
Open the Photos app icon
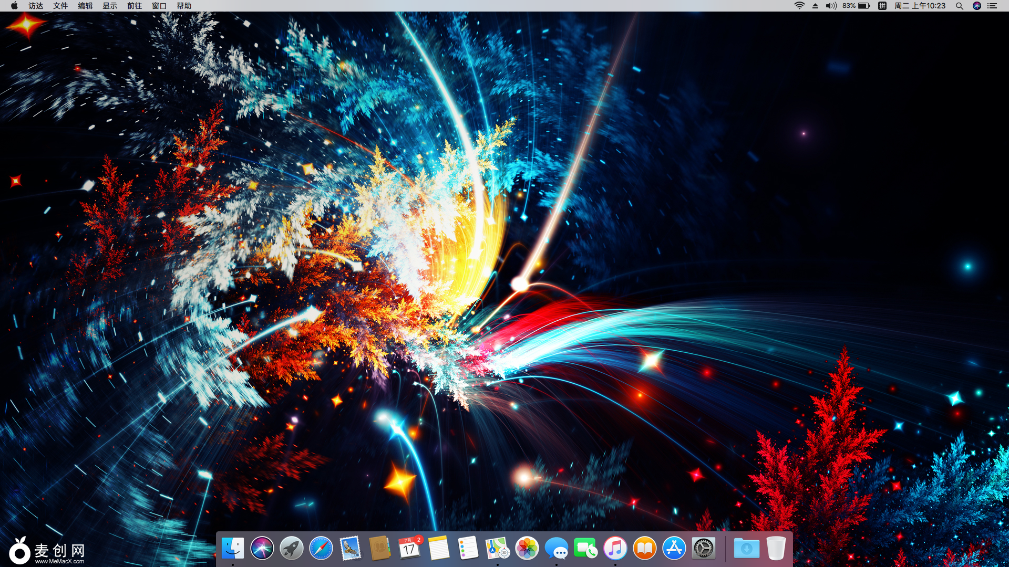(527, 549)
